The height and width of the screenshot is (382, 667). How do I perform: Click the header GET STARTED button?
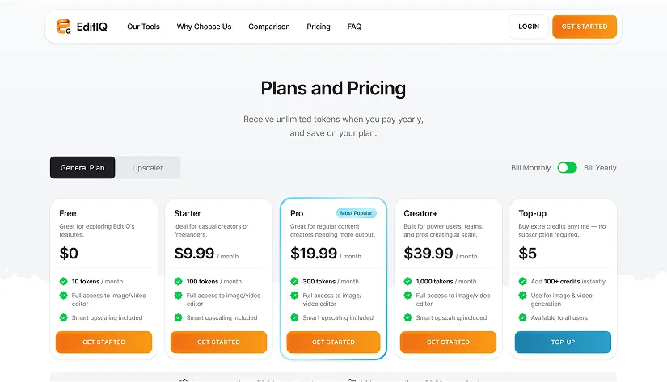[x=585, y=27]
